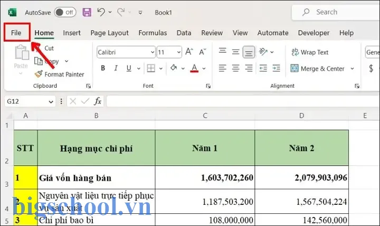This screenshot has height=226, width=380.
Task: Click the Paste clipboard icon
Action: point(22,52)
